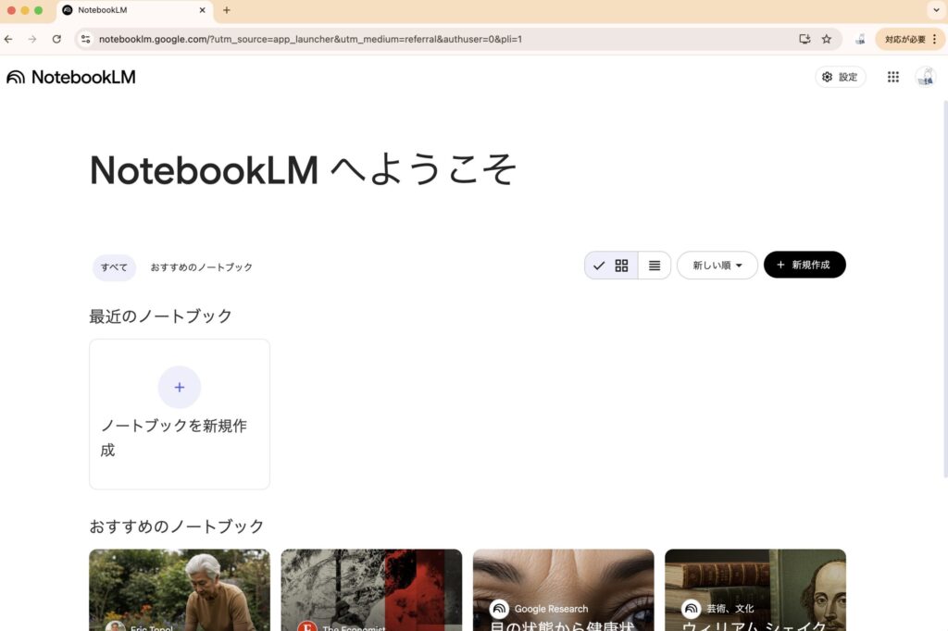Expand the tab search chevron
This screenshot has width=948, height=631.
932,10
